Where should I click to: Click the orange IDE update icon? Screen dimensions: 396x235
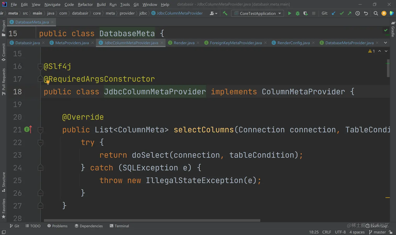[384, 13]
